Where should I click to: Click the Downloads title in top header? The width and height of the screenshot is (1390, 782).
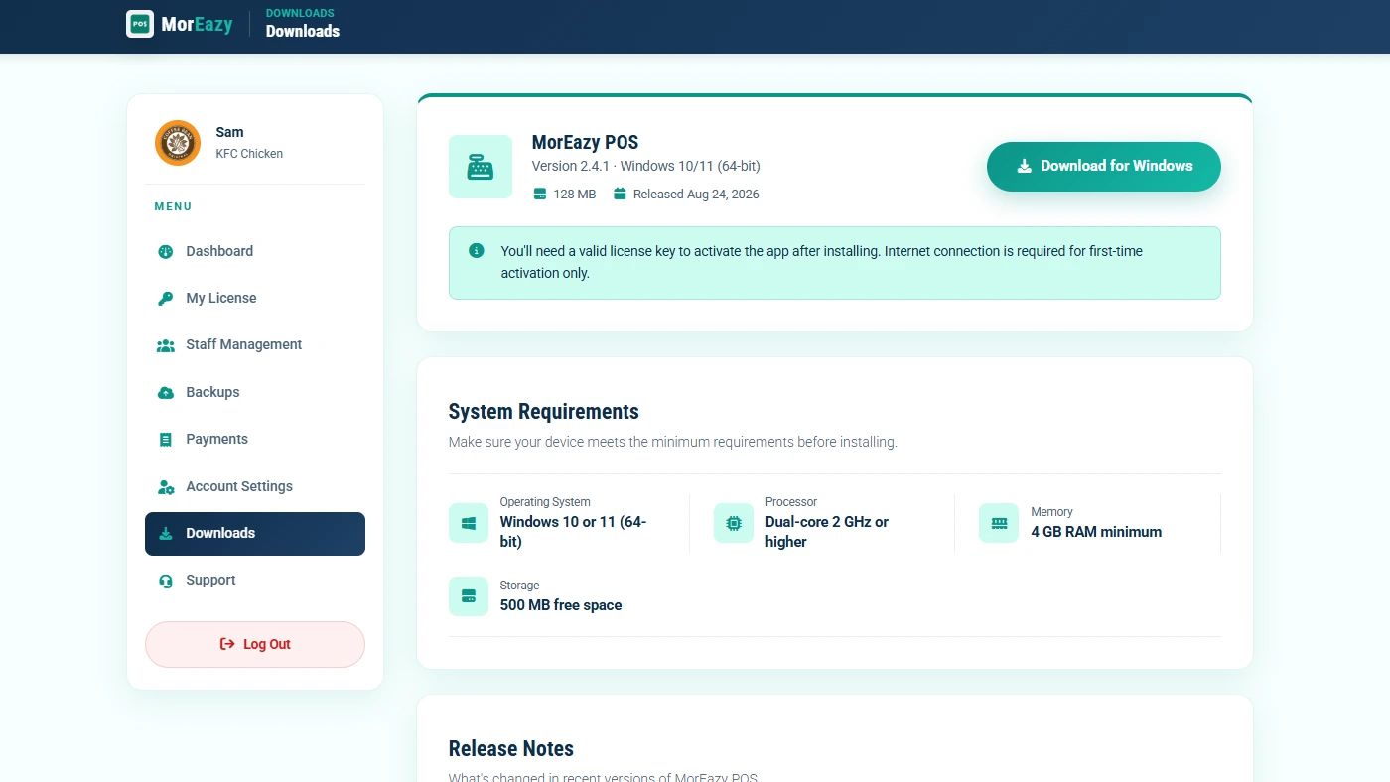(303, 31)
